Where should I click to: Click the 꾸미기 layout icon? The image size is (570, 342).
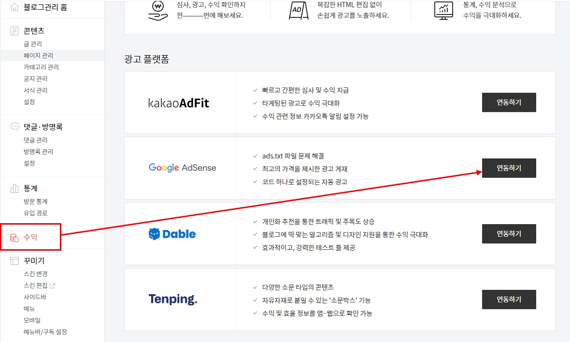[x=14, y=260]
